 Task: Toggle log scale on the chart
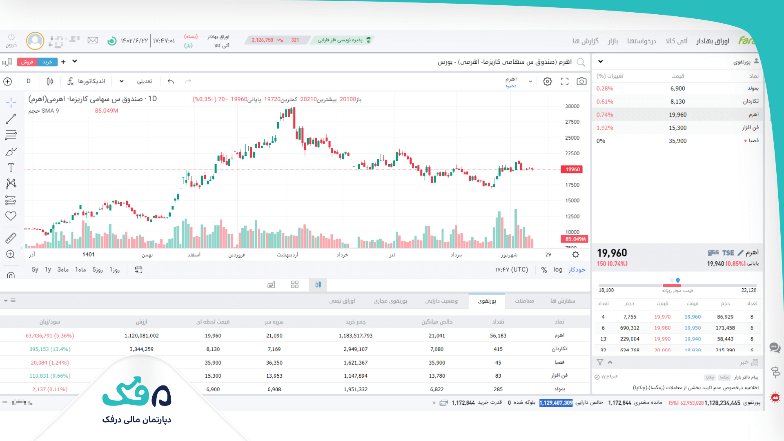pyautogui.click(x=558, y=269)
